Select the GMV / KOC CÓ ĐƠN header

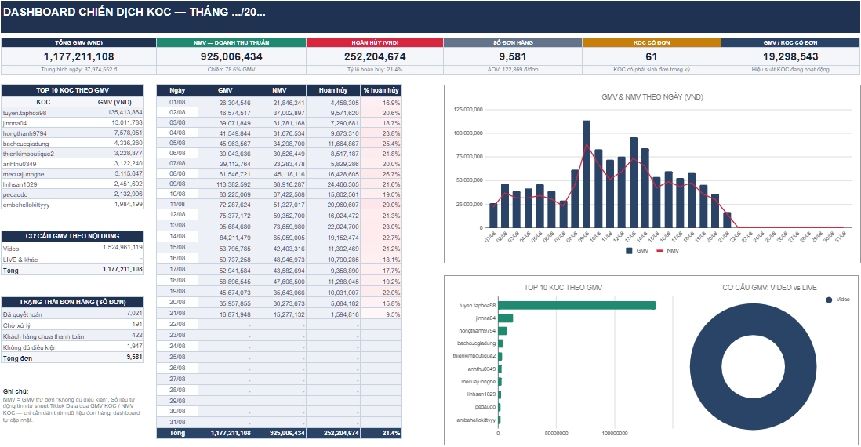tap(790, 43)
